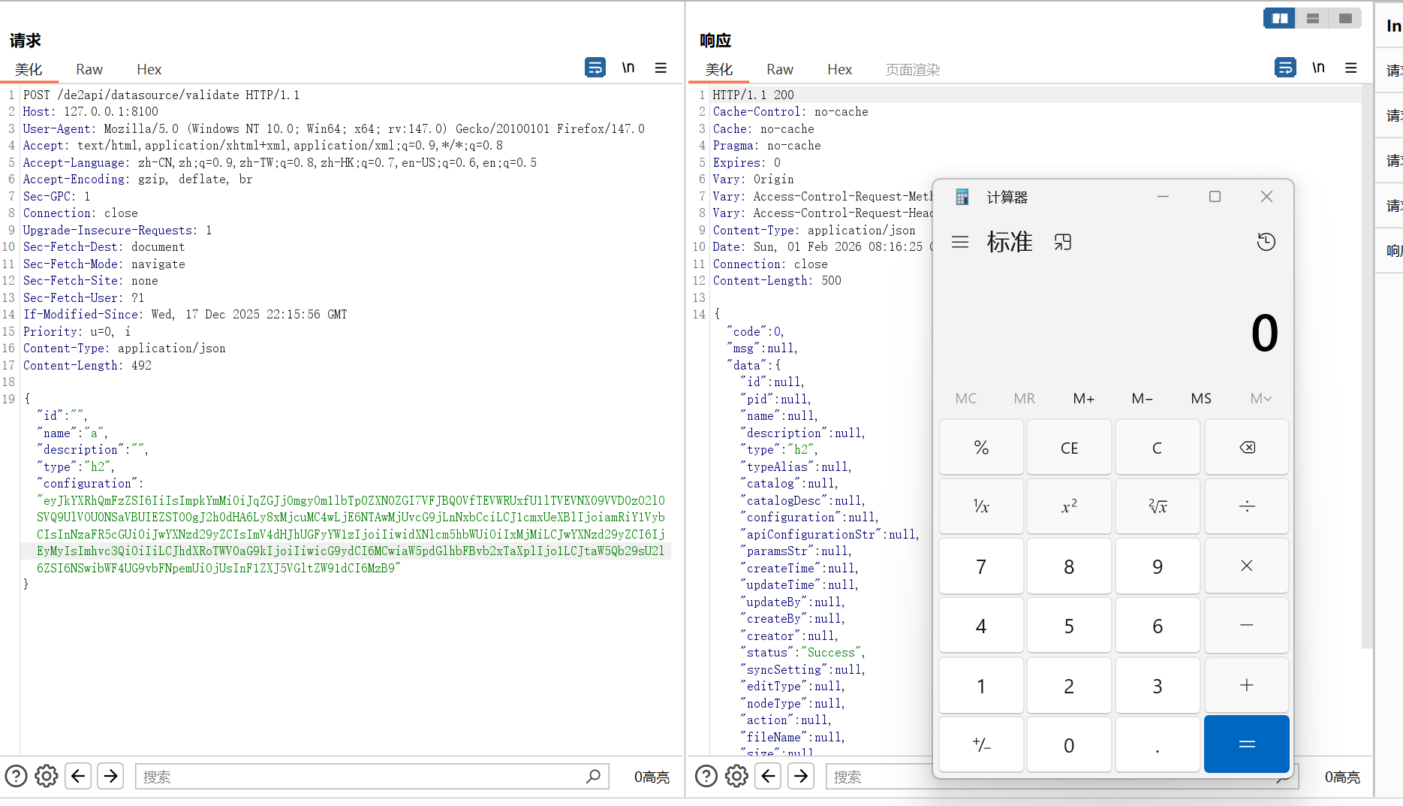Open request panel hamburger options menu
The height and width of the screenshot is (806, 1403).
pos(661,68)
